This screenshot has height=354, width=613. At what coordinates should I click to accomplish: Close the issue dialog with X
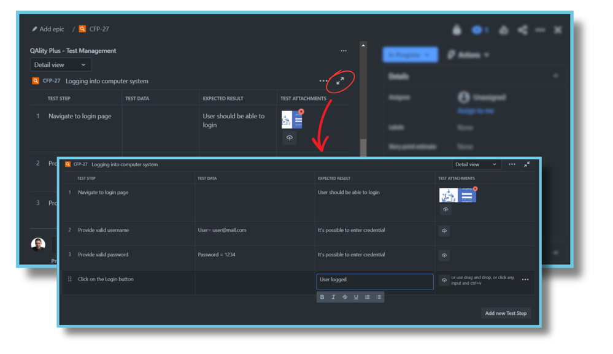tap(558, 29)
